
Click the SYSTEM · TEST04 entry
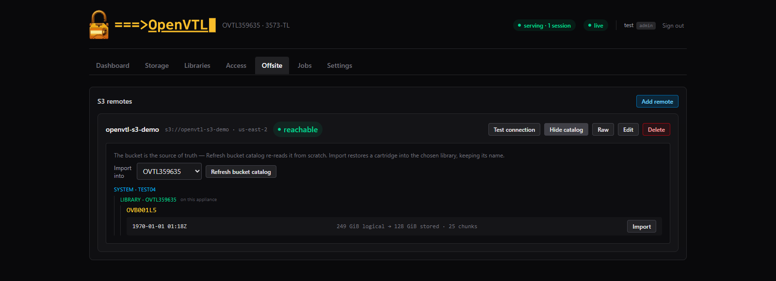click(x=135, y=189)
